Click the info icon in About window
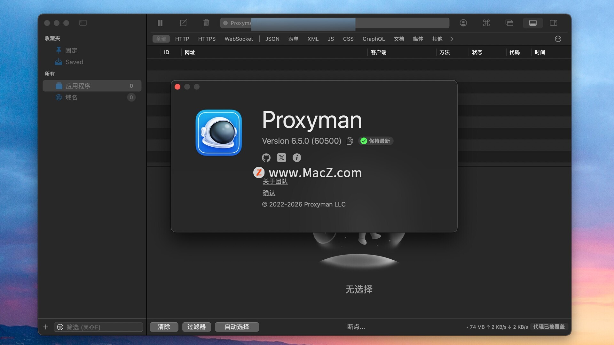Image resolution: width=614 pixels, height=345 pixels. (x=297, y=157)
